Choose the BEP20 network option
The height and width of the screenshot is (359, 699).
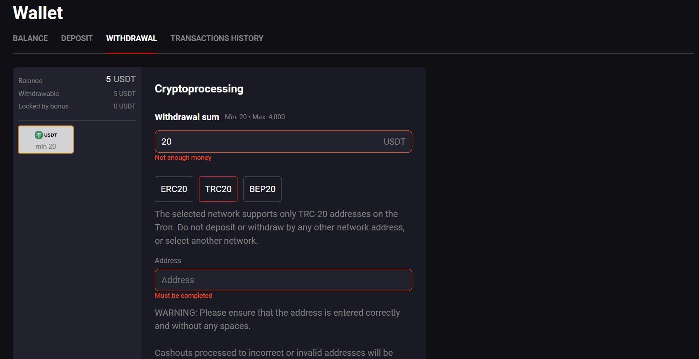click(263, 189)
